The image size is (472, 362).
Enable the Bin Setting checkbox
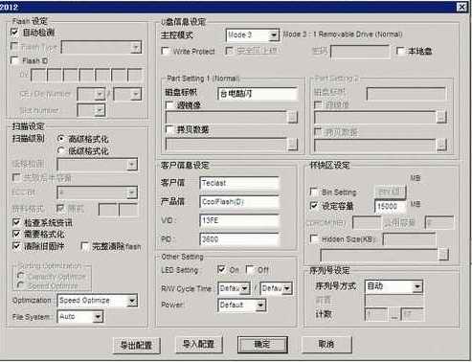click(x=314, y=192)
